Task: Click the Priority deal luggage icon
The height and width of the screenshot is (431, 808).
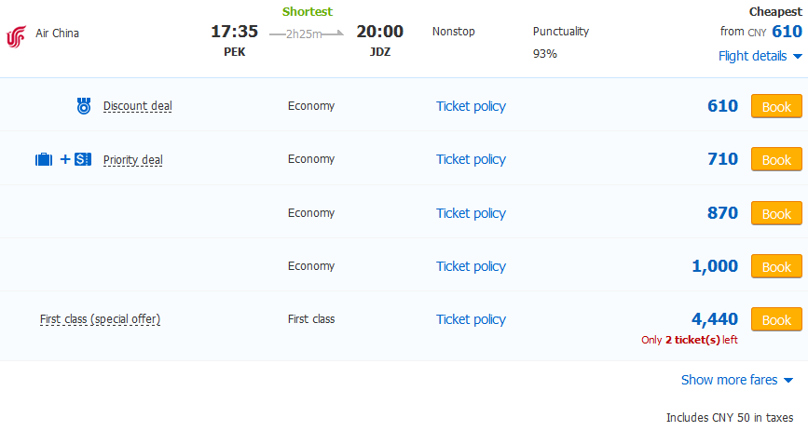Action: pyautogui.click(x=44, y=159)
